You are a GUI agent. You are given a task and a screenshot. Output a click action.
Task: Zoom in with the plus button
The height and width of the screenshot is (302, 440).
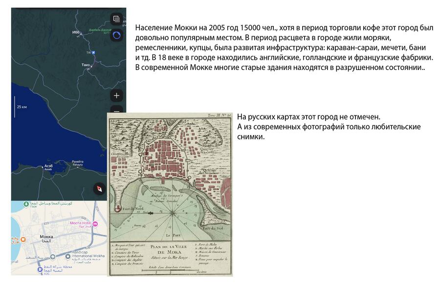coord(116,95)
